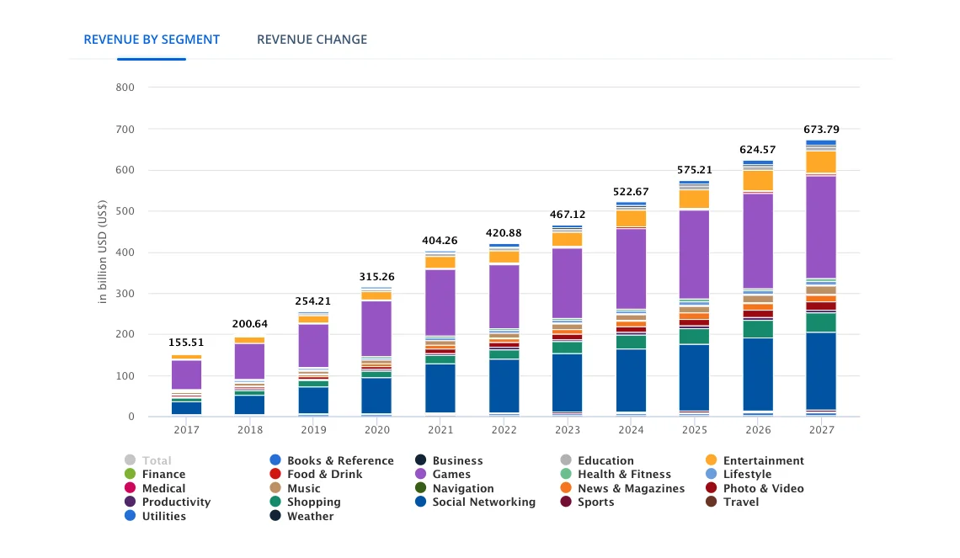
Task: Click the Education legend label
Action: tap(604, 460)
